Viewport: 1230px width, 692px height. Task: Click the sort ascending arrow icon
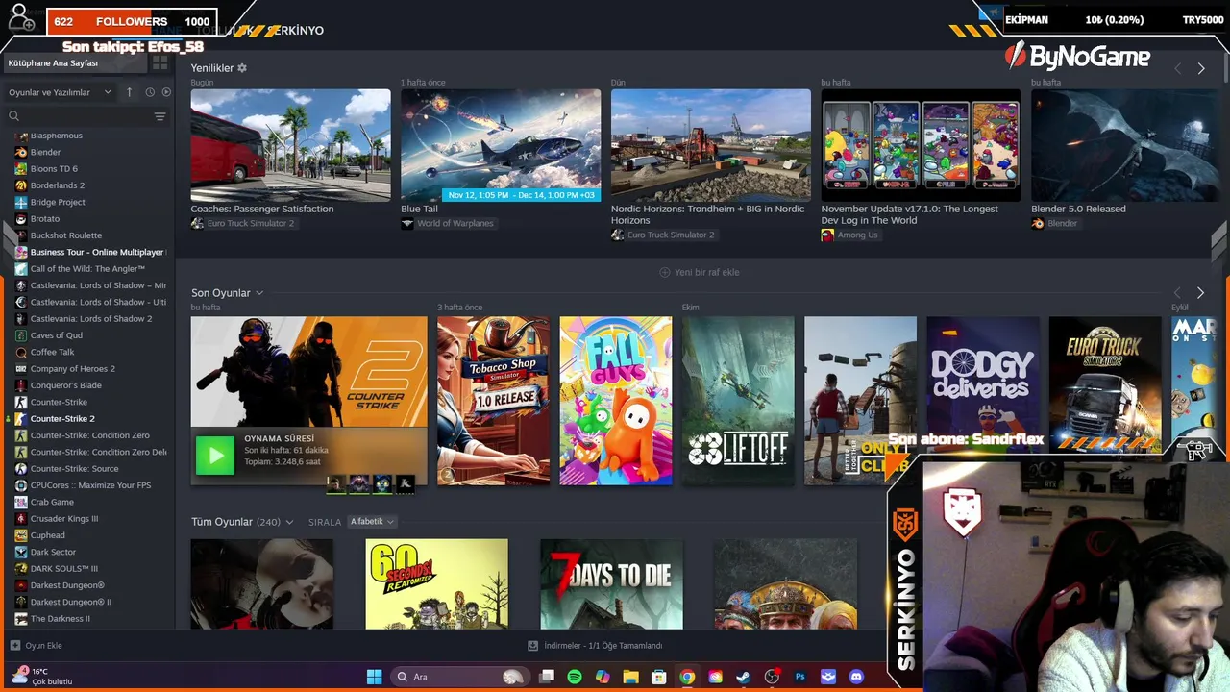[x=130, y=92]
